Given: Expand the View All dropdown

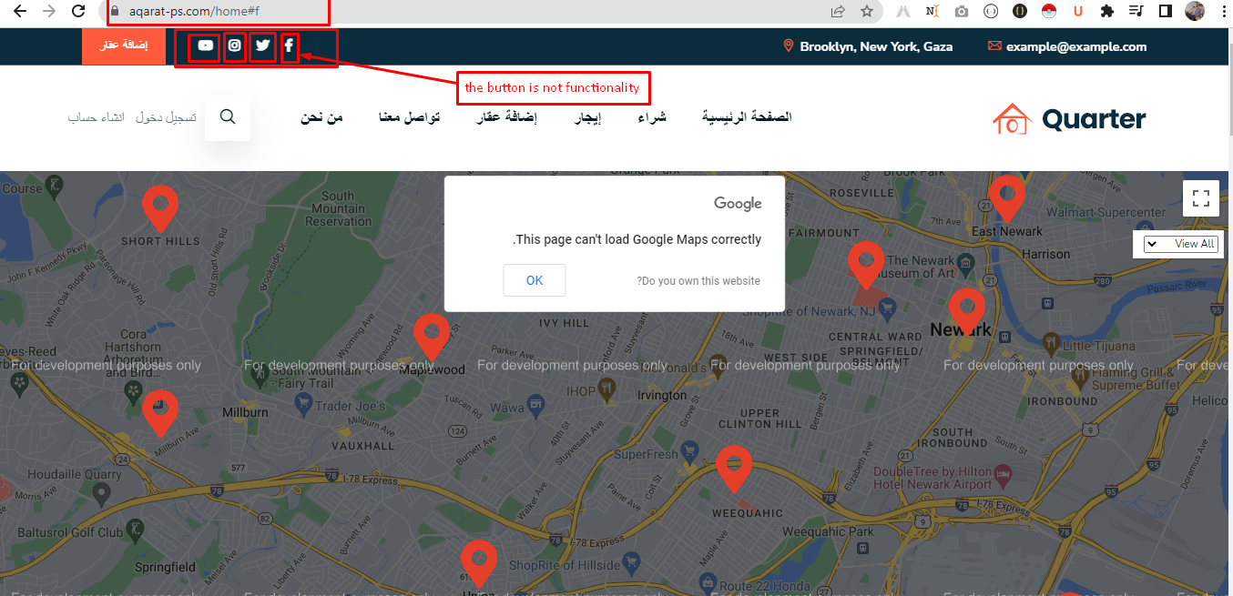Looking at the screenshot, I should (x=1181, y=244).
